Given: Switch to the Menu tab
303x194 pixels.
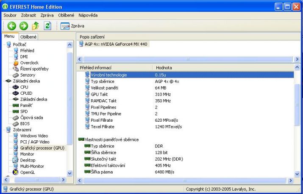Looking at the screenshot, I should coord(9,36).
